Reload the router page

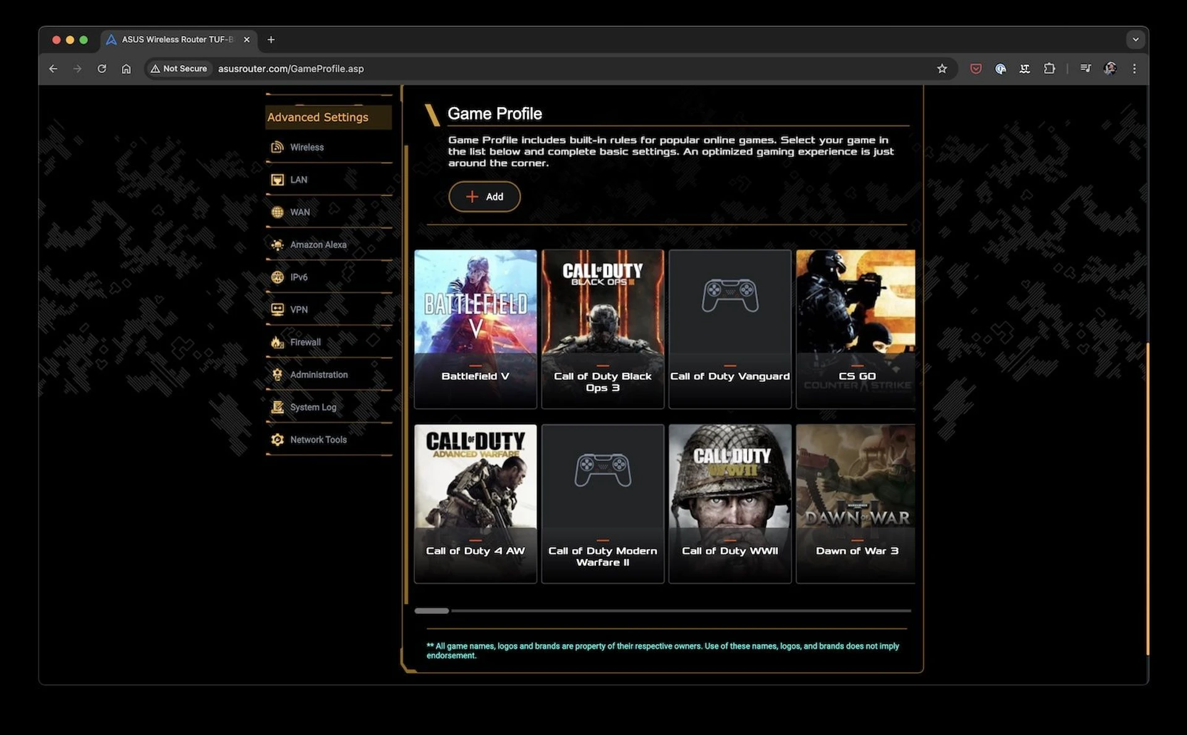pyautogui.click(x=102, y=69)
